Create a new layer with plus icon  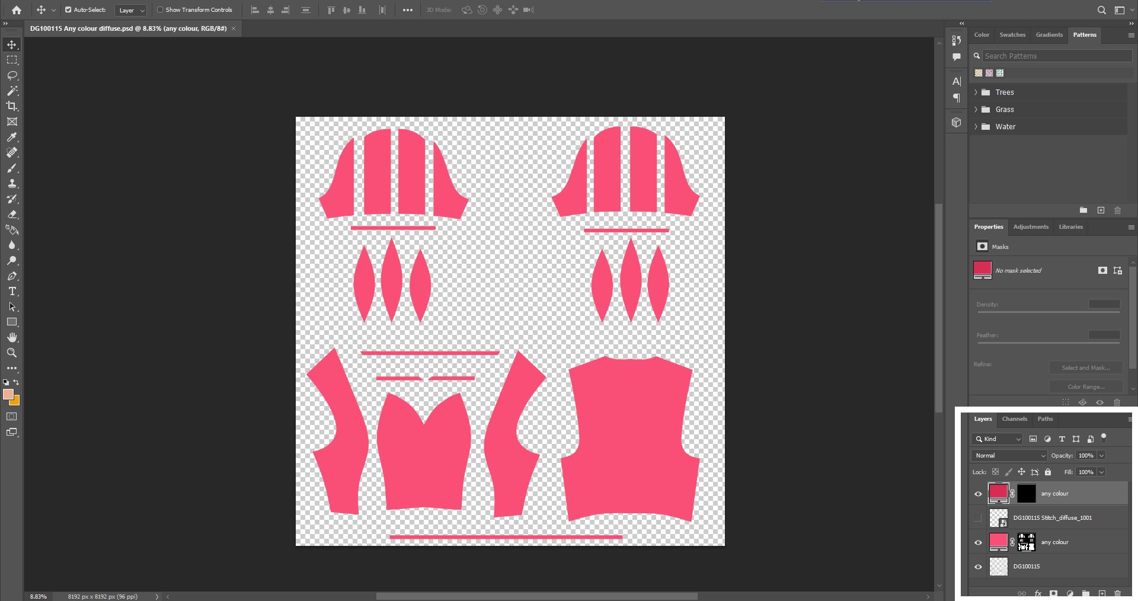[x=1102, y=593]
